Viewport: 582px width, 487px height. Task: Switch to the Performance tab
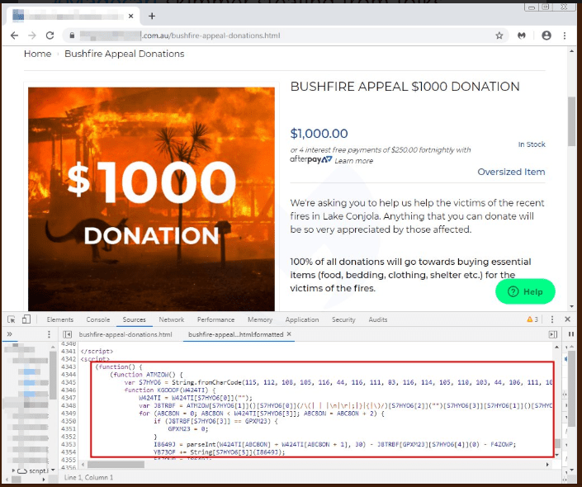[215, 319]
